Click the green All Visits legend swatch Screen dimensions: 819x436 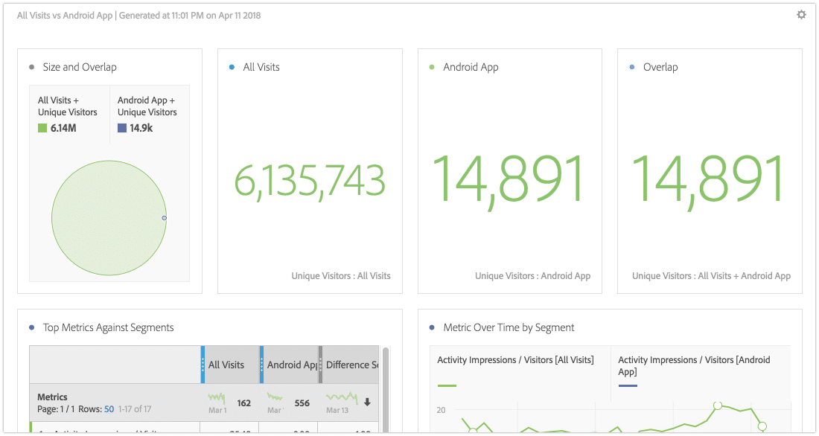click(43, 128)
